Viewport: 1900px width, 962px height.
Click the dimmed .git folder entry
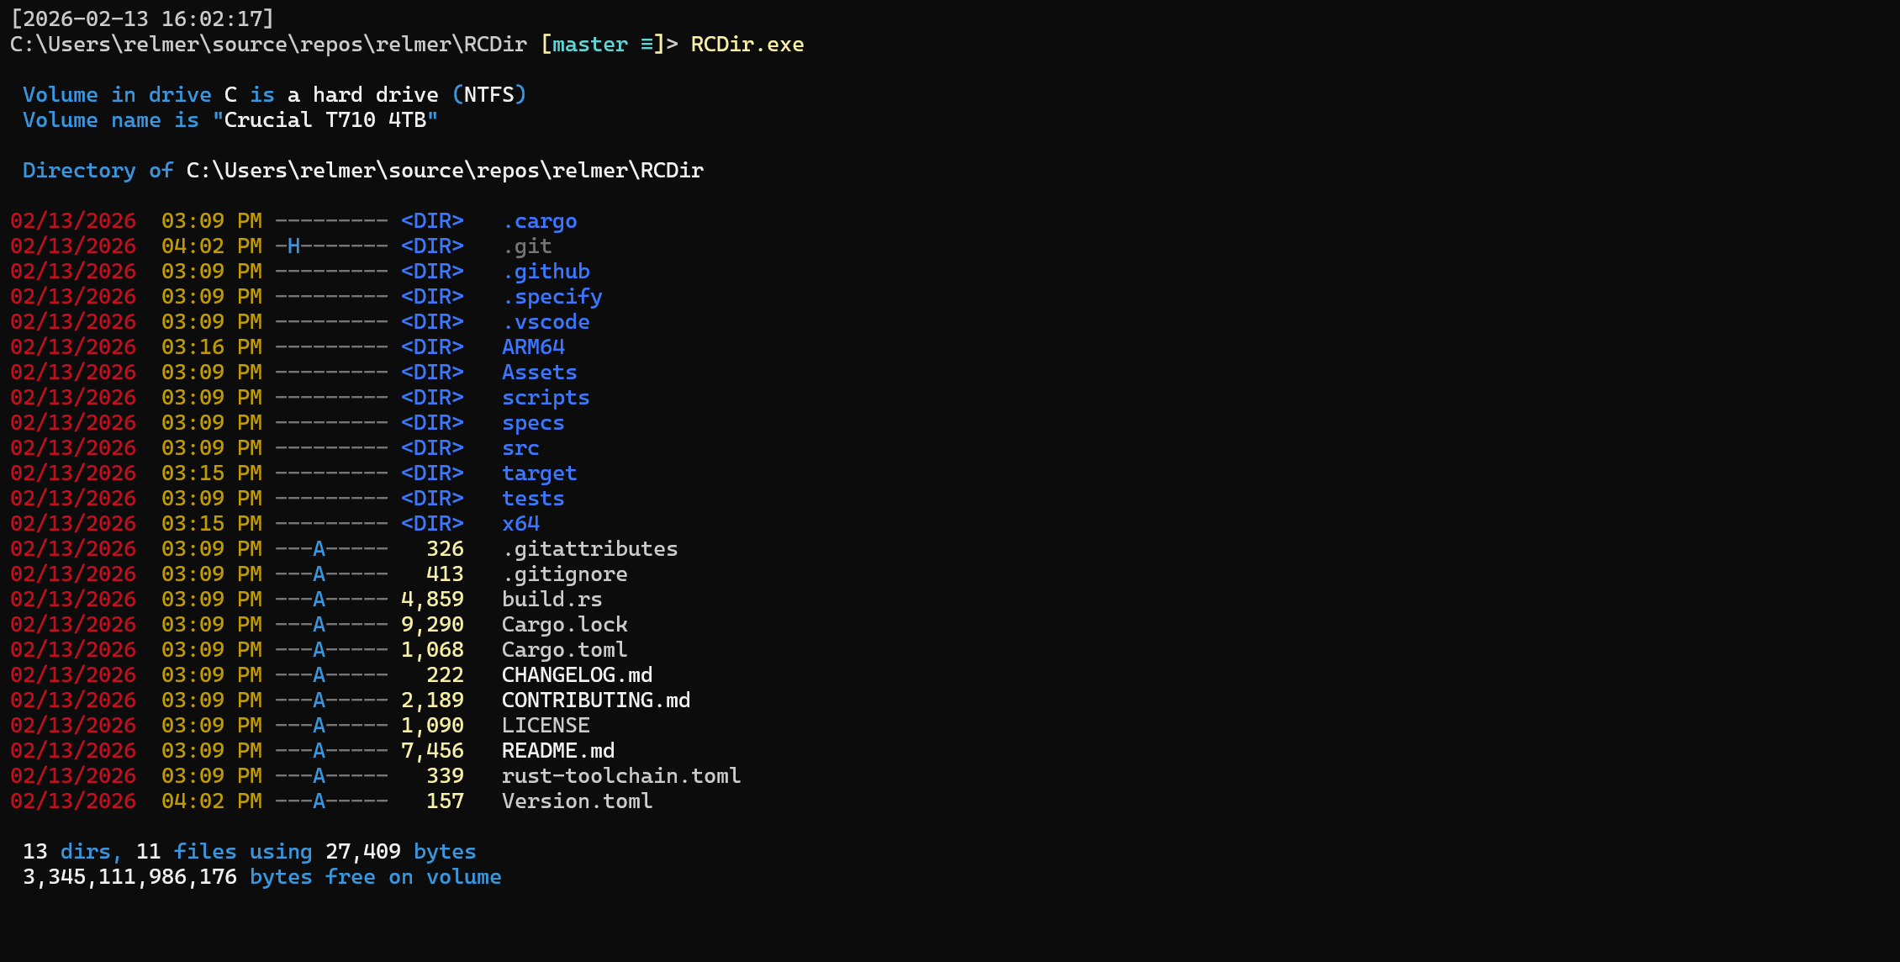click(527, 246)
